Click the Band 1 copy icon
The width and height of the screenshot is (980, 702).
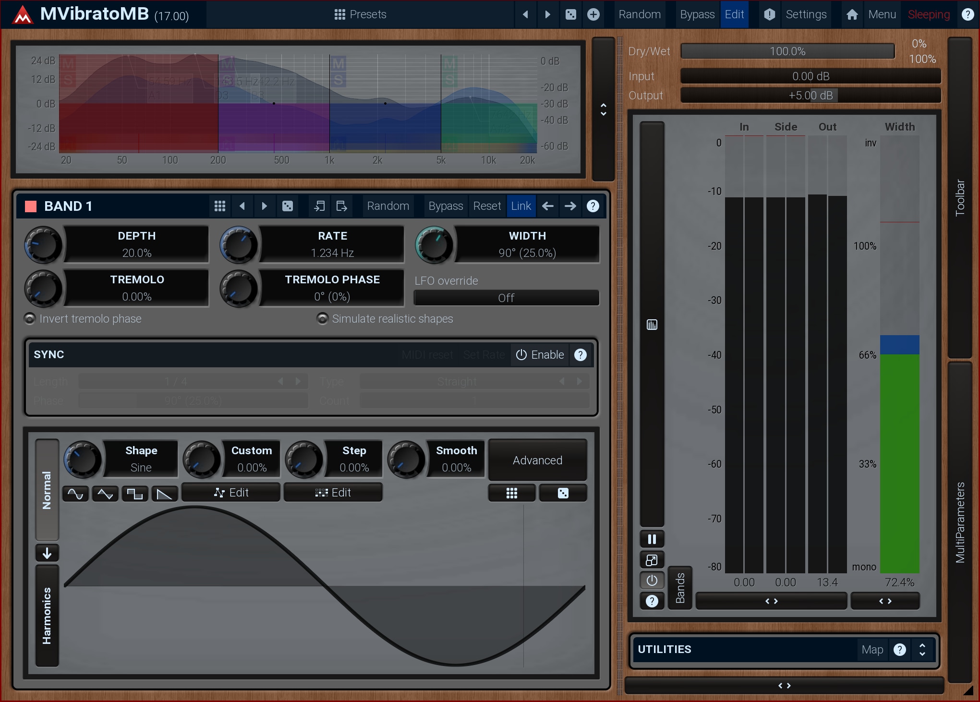pyautogui.click(x=319, y=206)
